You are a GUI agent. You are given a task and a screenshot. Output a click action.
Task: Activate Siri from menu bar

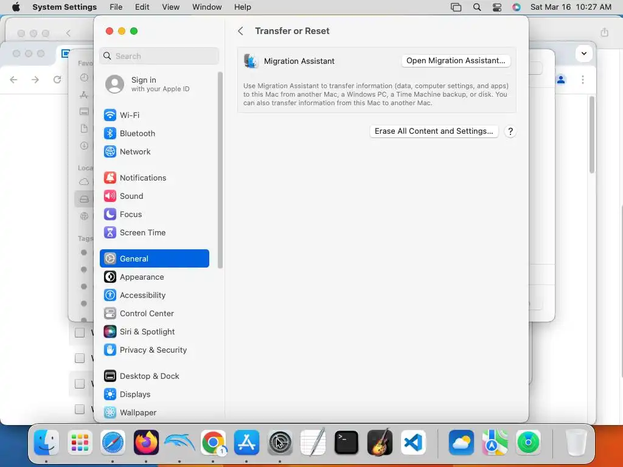click(516, 7)
